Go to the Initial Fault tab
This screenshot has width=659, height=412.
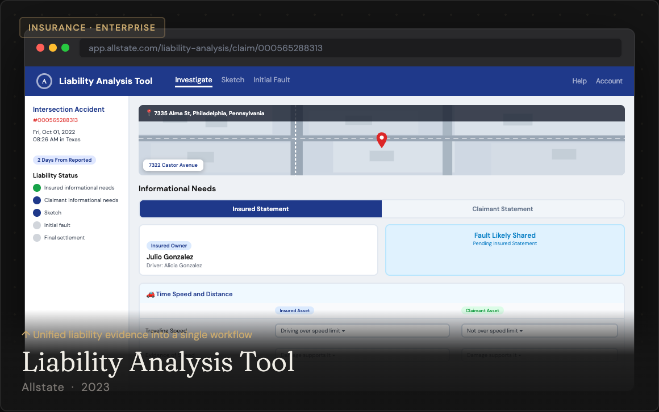click(x=272, y=80)
